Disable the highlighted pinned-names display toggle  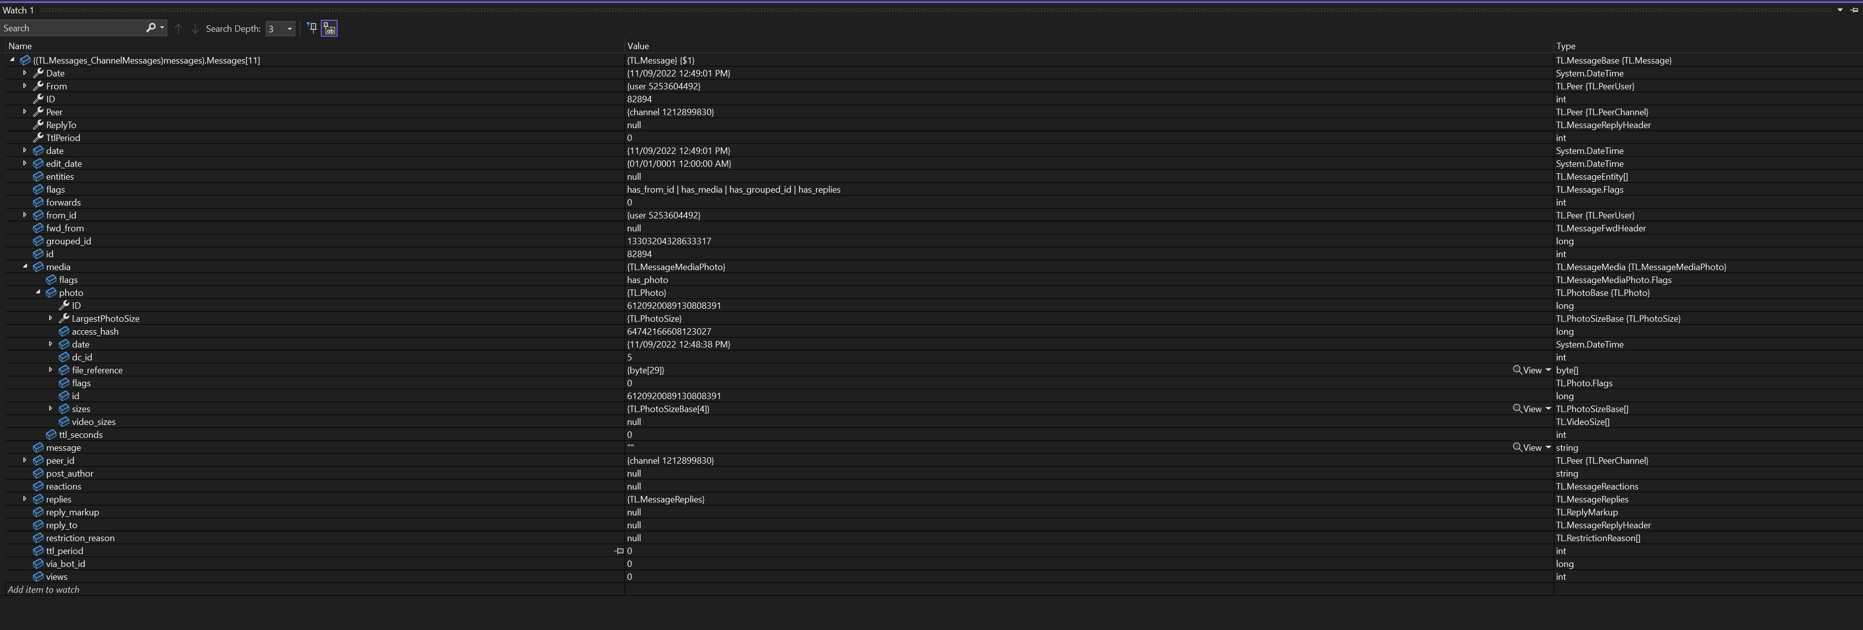329,27
